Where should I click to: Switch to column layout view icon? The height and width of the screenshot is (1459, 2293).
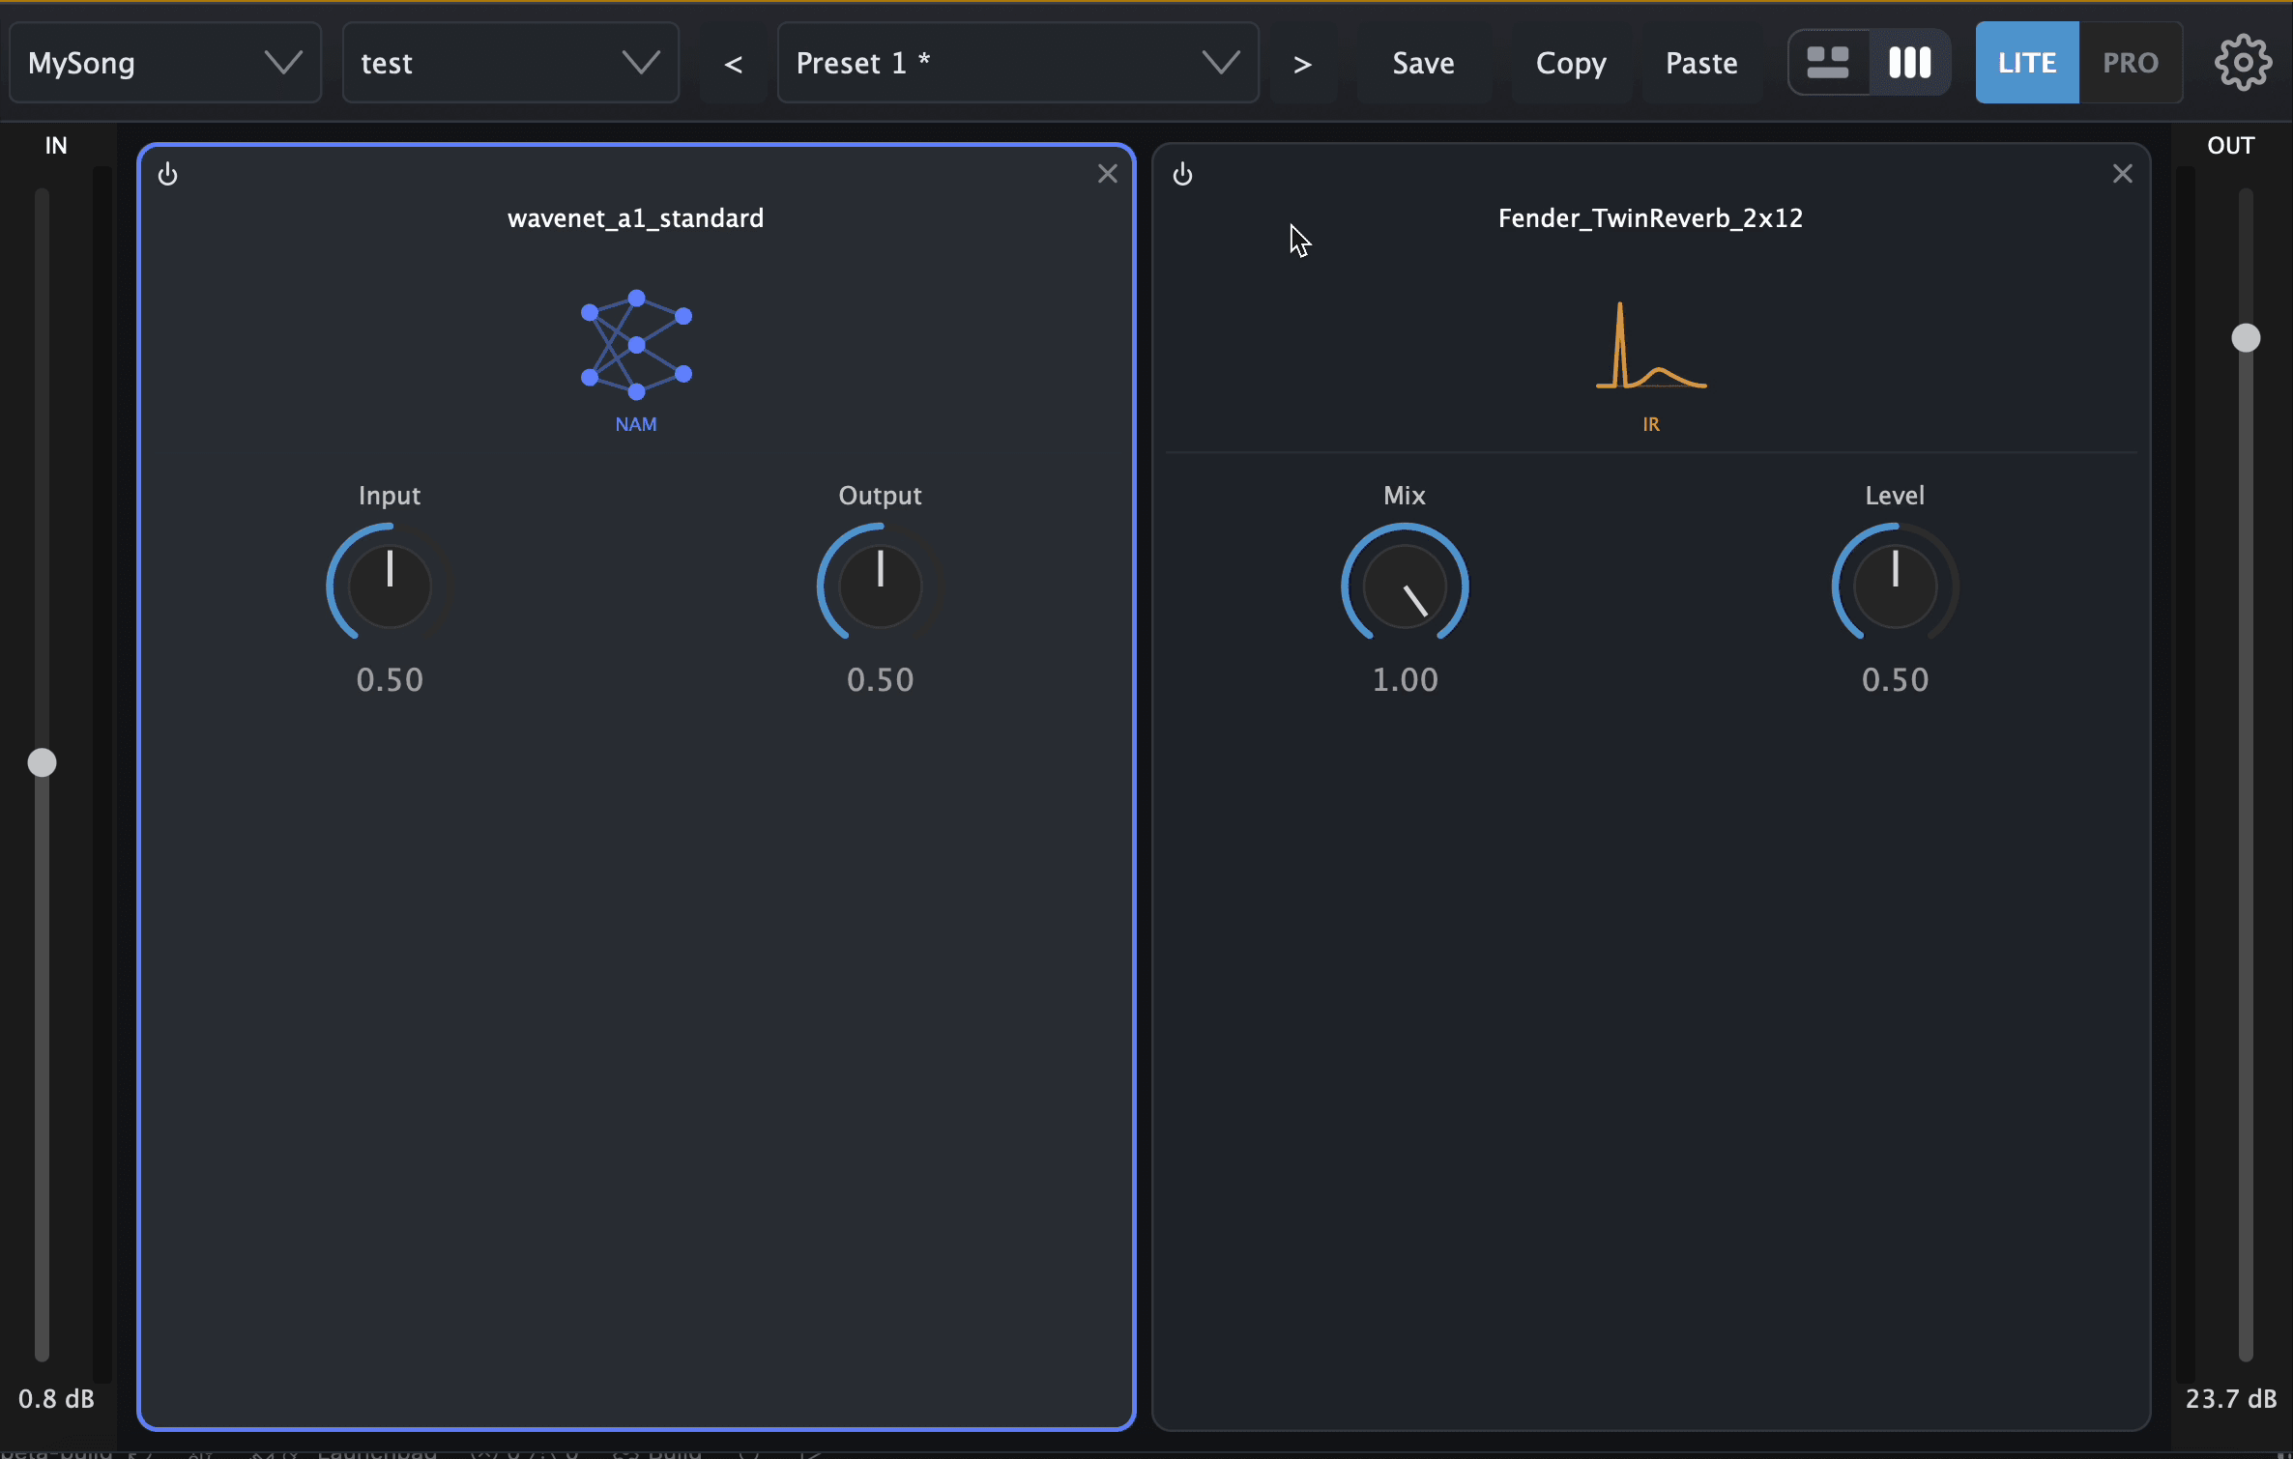click(x=1909, y=63)
